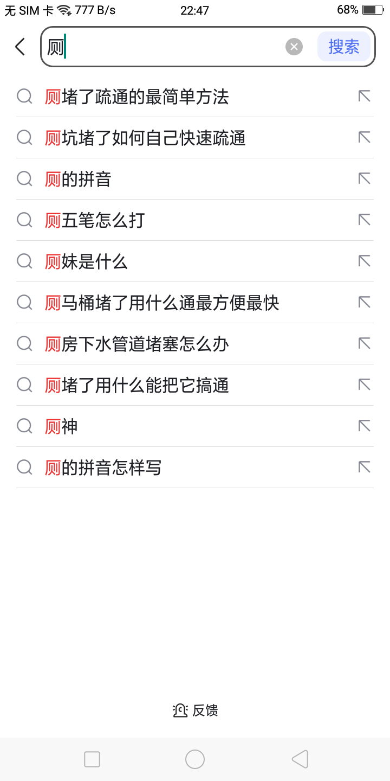Tap the search icon beside 厕的拼音
Viewport: 390px width, 781px height.
point(24,179)
